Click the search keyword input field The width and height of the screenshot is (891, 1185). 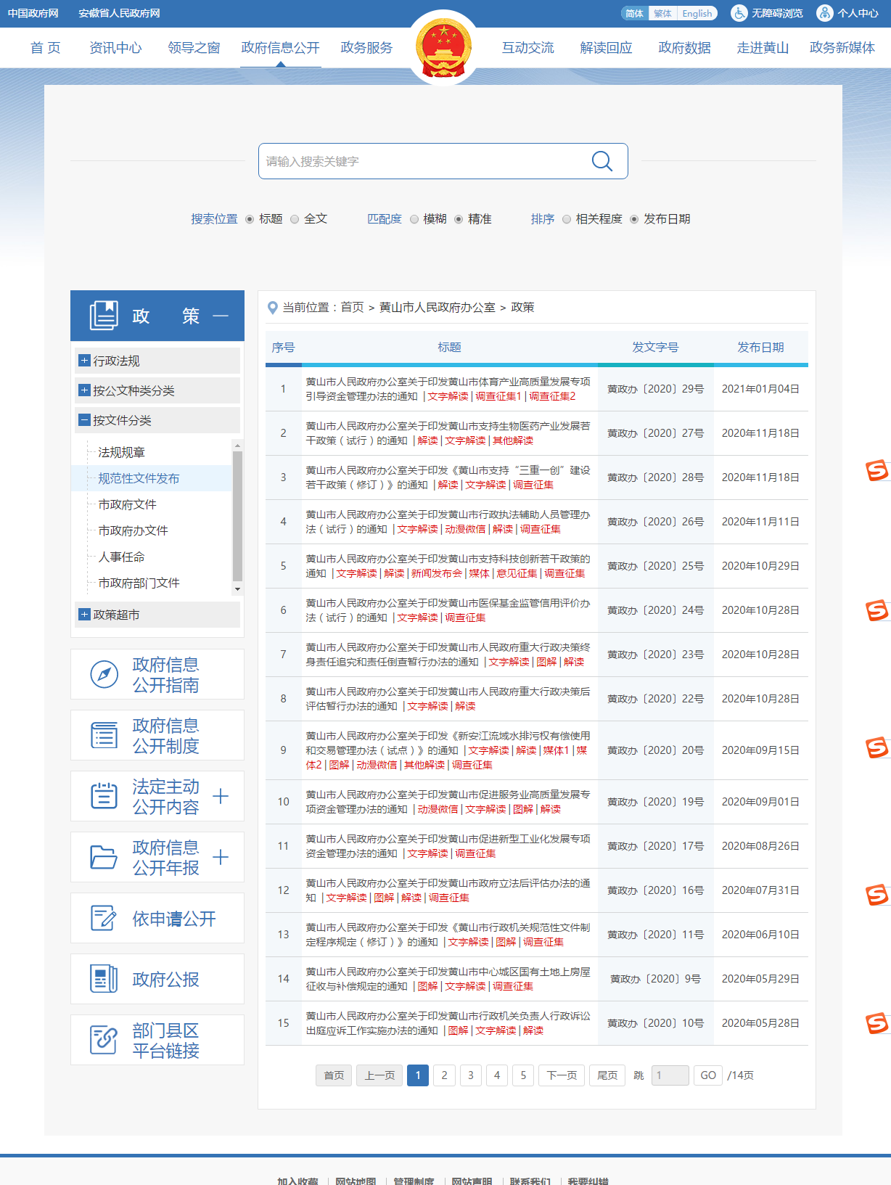point(421,161)
